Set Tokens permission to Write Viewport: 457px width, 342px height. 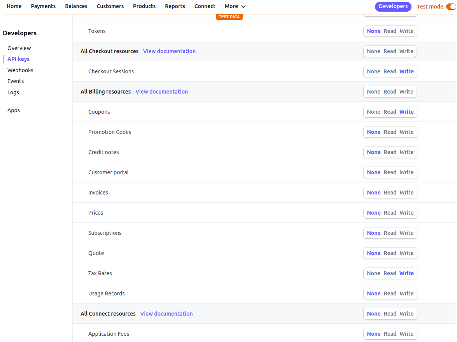click(406, 31)
